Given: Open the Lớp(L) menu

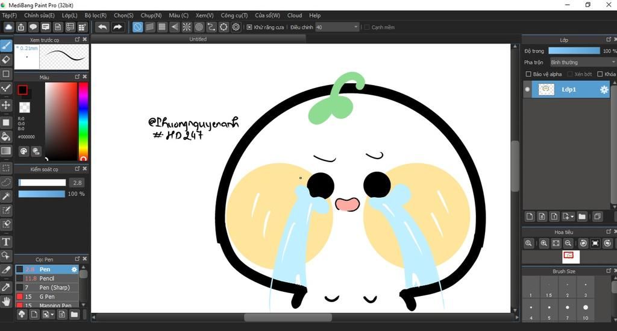Looking at the screenshot, I should tap(70, 15).
